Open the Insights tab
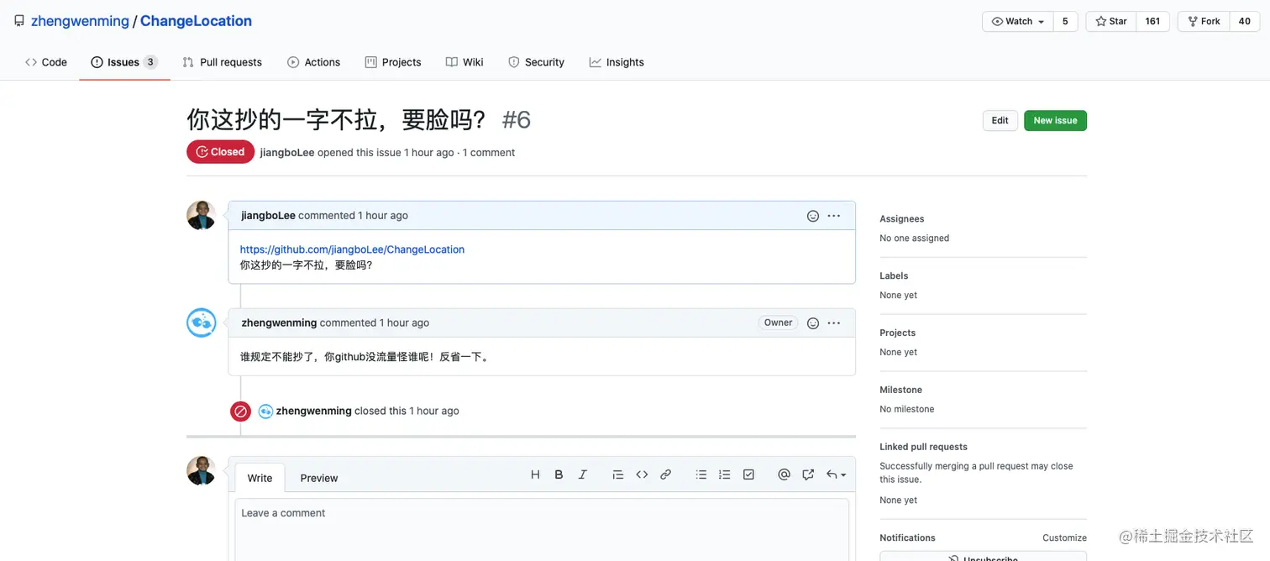 617,62
